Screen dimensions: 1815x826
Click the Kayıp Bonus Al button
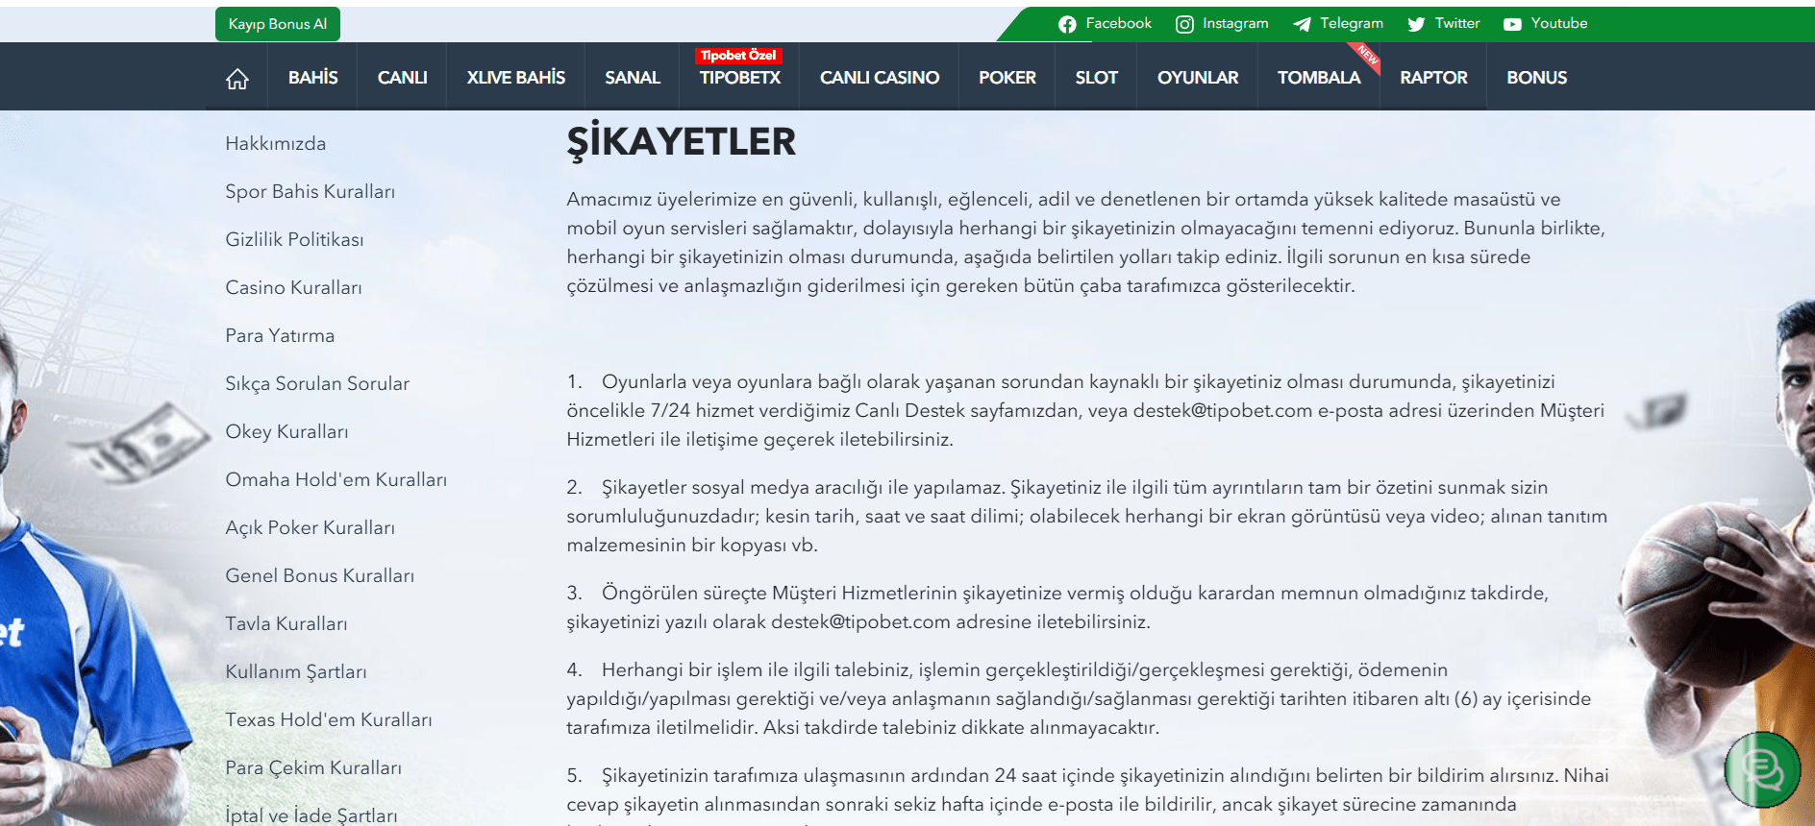coord(278,24)
